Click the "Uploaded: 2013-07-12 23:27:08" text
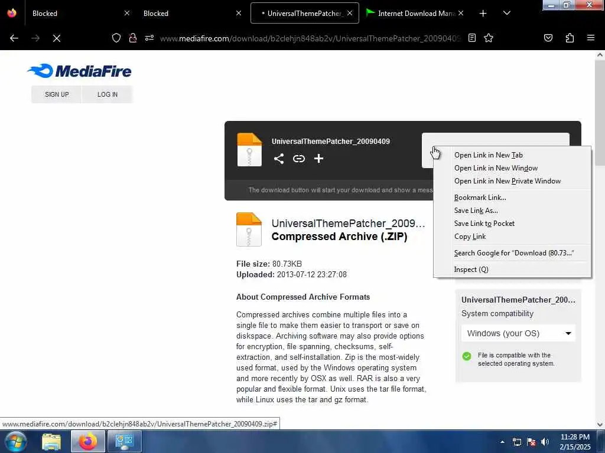The height and width of the screenshot is (453, 605). [291, 275]
